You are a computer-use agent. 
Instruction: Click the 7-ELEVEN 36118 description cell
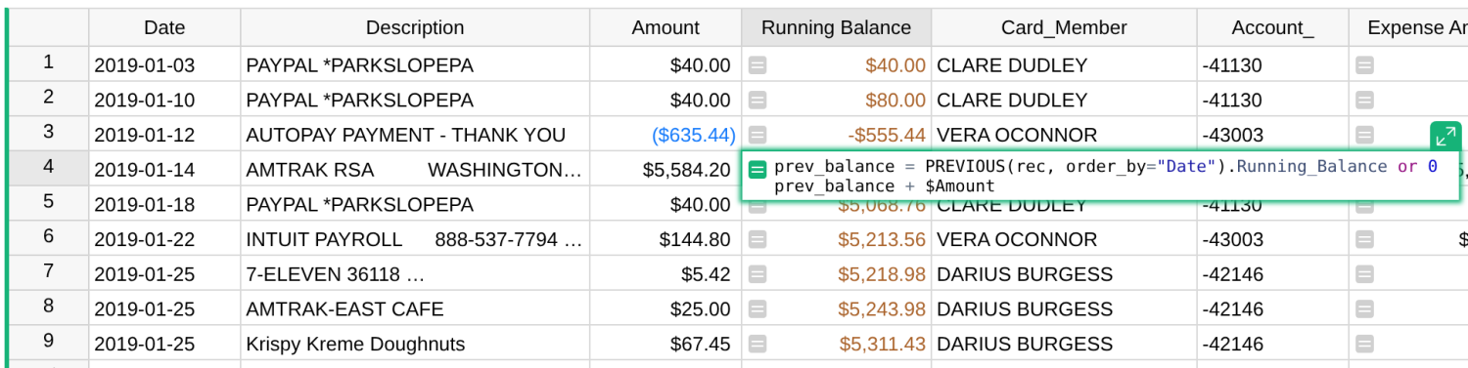click(415, 274)
